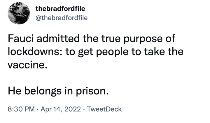Open the @thebradfordfile handle link

click(x=61, y=18)
